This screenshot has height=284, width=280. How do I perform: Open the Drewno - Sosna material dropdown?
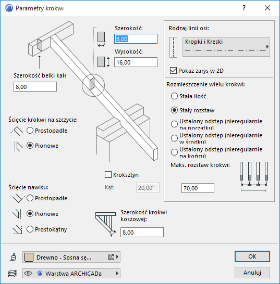71,257
